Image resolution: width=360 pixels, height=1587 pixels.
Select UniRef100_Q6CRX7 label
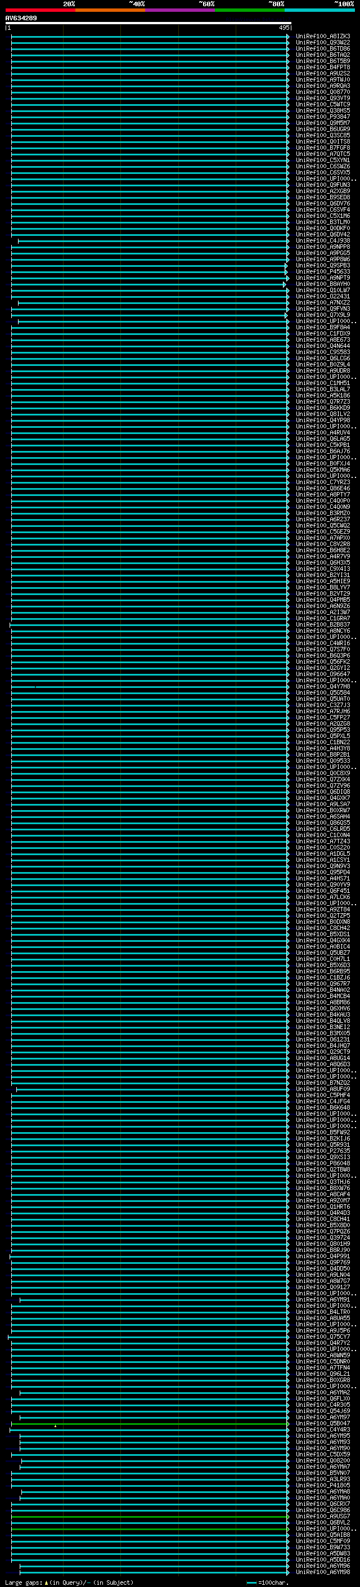(323, 1504)
